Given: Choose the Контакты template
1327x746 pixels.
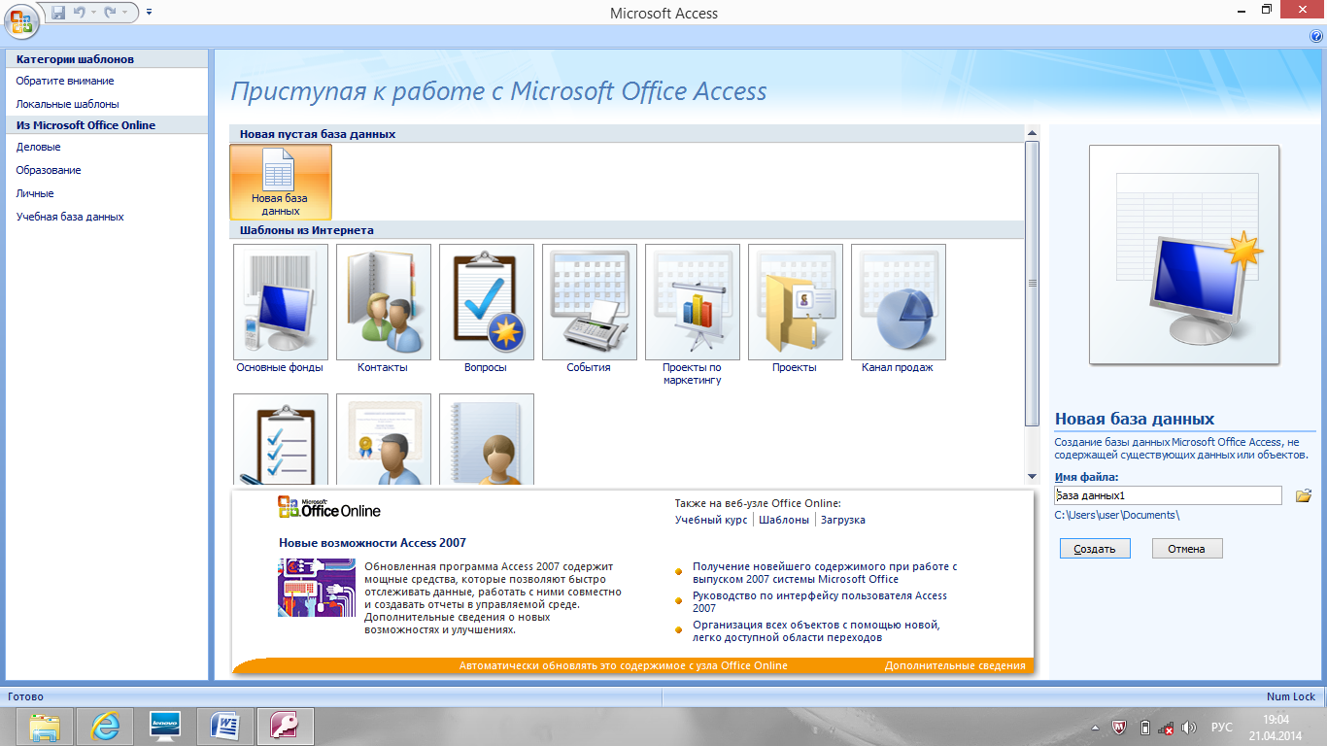Looking at the screenshot, I should point(383,309).
